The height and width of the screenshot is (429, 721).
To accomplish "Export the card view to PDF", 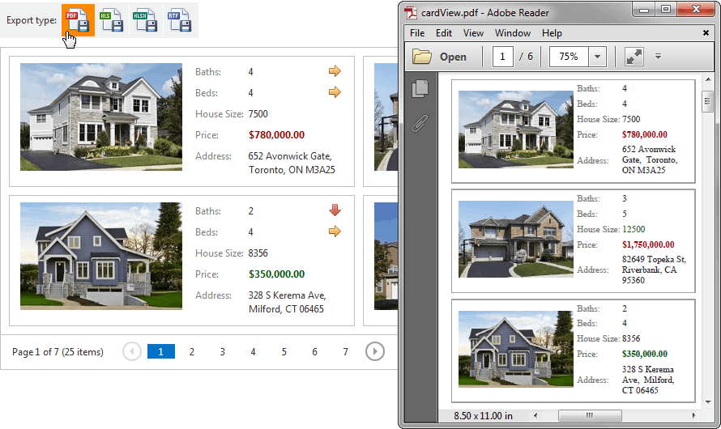I will tap(78, 20).
